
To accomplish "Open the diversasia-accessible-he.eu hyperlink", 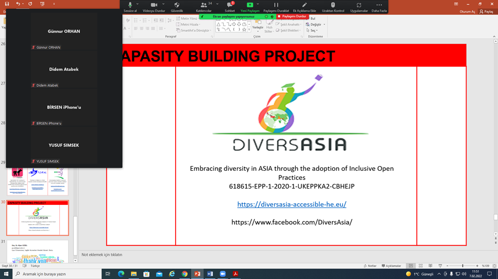I will pyautogui.click(x=291, y=204).
